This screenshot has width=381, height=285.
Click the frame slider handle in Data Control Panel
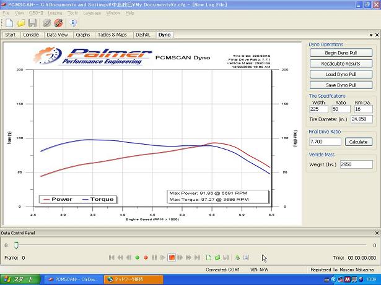(x=16, y=245)
